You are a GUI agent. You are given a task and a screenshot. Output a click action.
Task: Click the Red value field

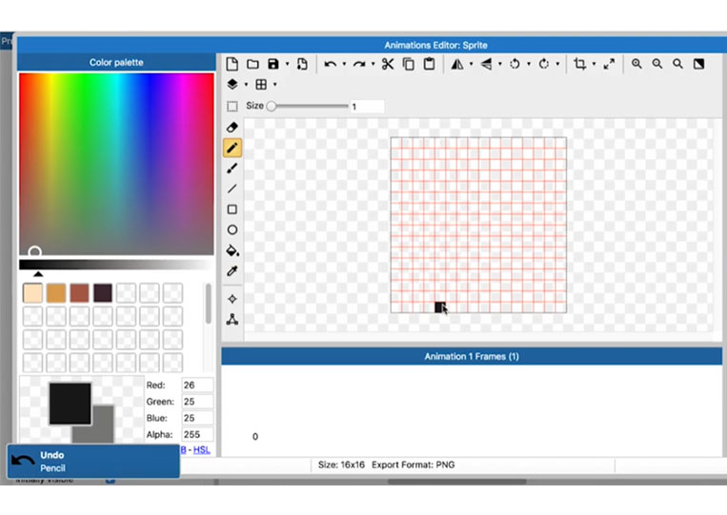pos(197,385)
